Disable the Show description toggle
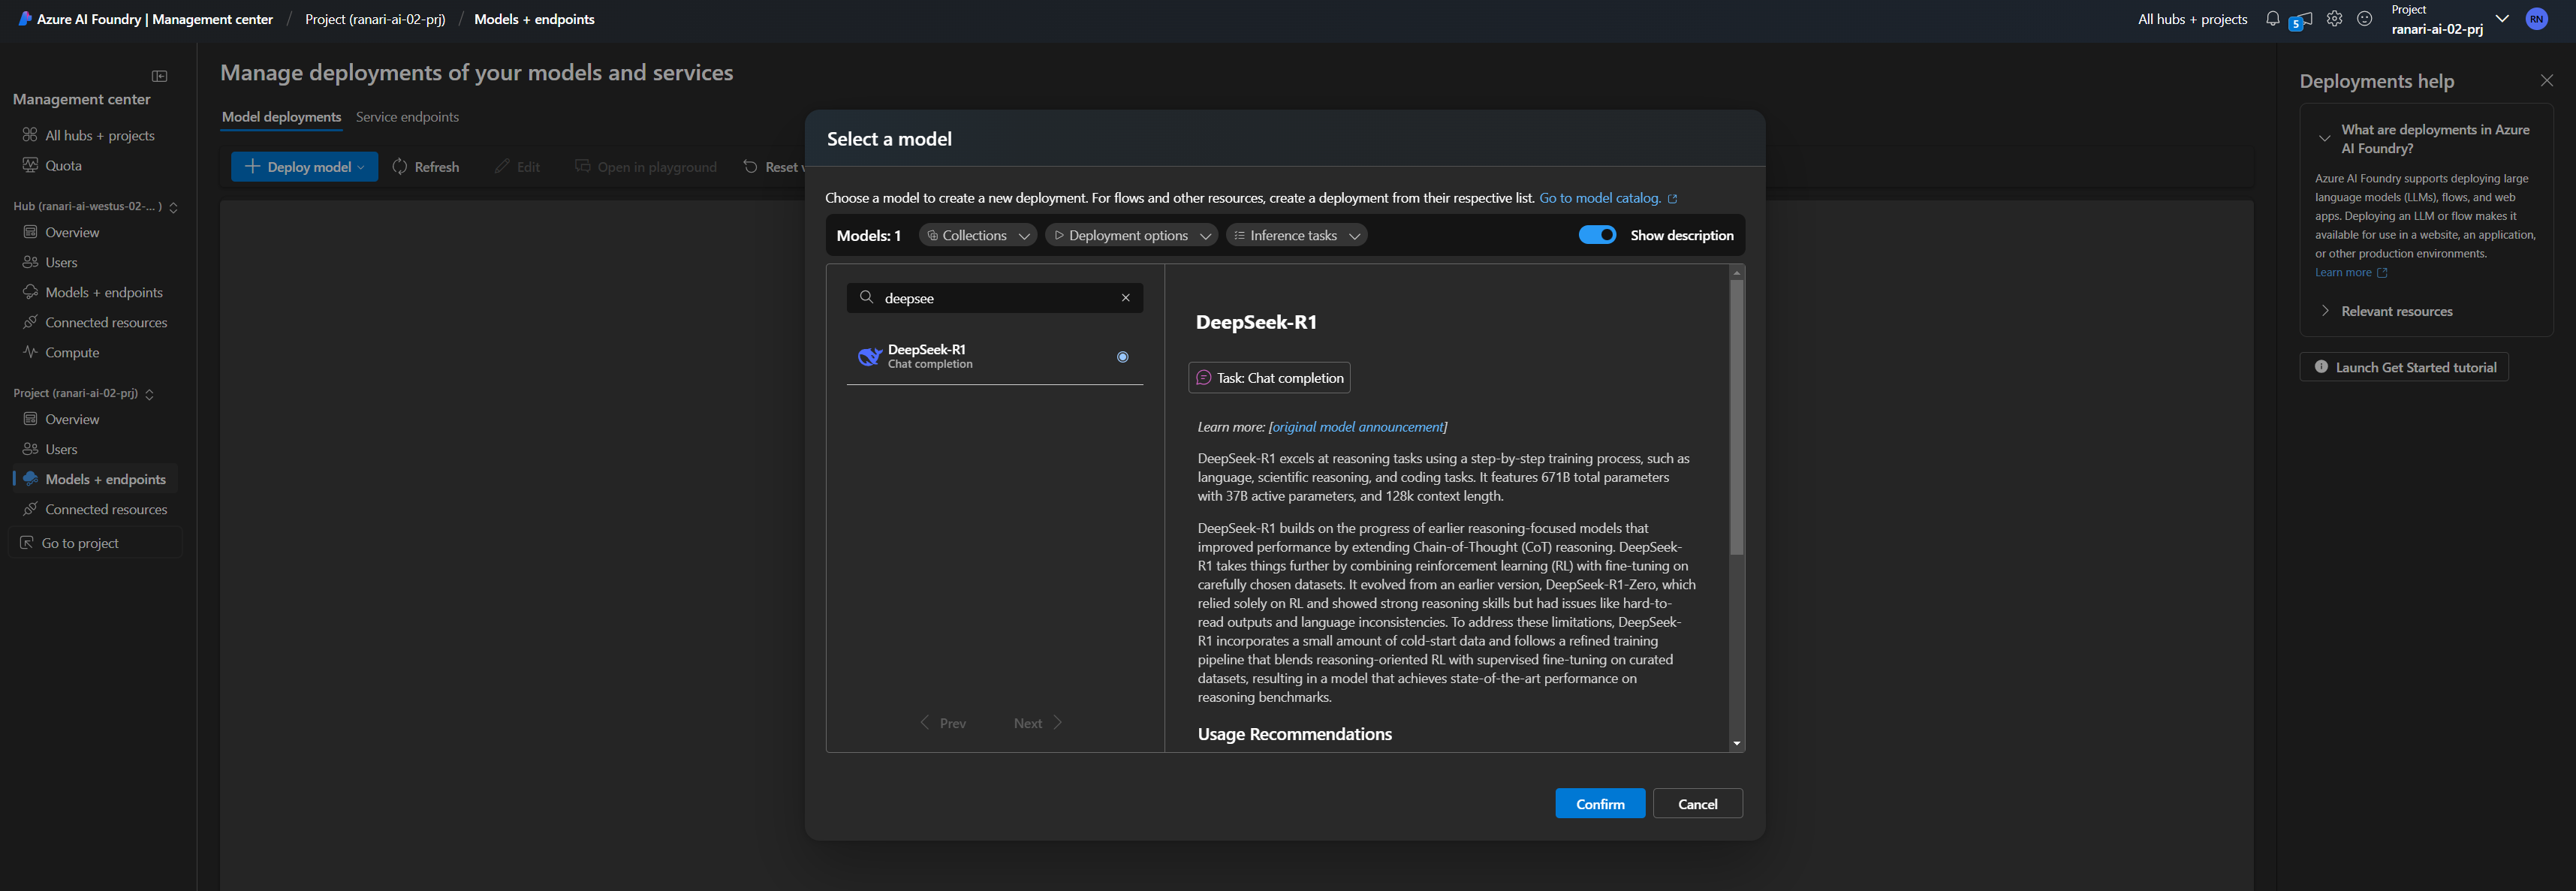Viewport: 2576px width, 891px height. click(1597, 234)
